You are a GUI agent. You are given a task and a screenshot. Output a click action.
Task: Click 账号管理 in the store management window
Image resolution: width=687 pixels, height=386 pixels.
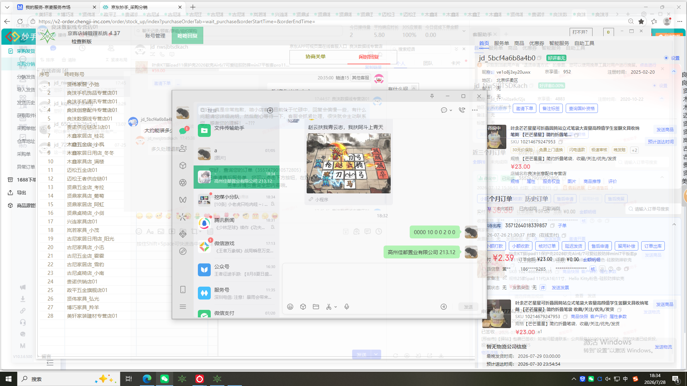[155, 36]
